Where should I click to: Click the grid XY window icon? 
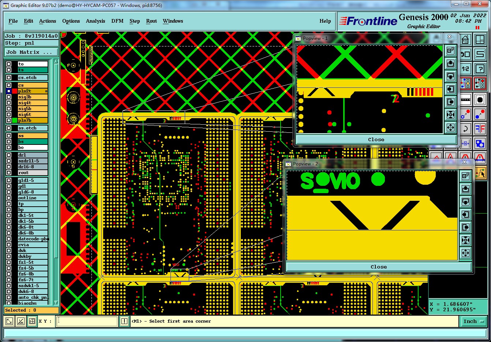click(x=480, y=40)
